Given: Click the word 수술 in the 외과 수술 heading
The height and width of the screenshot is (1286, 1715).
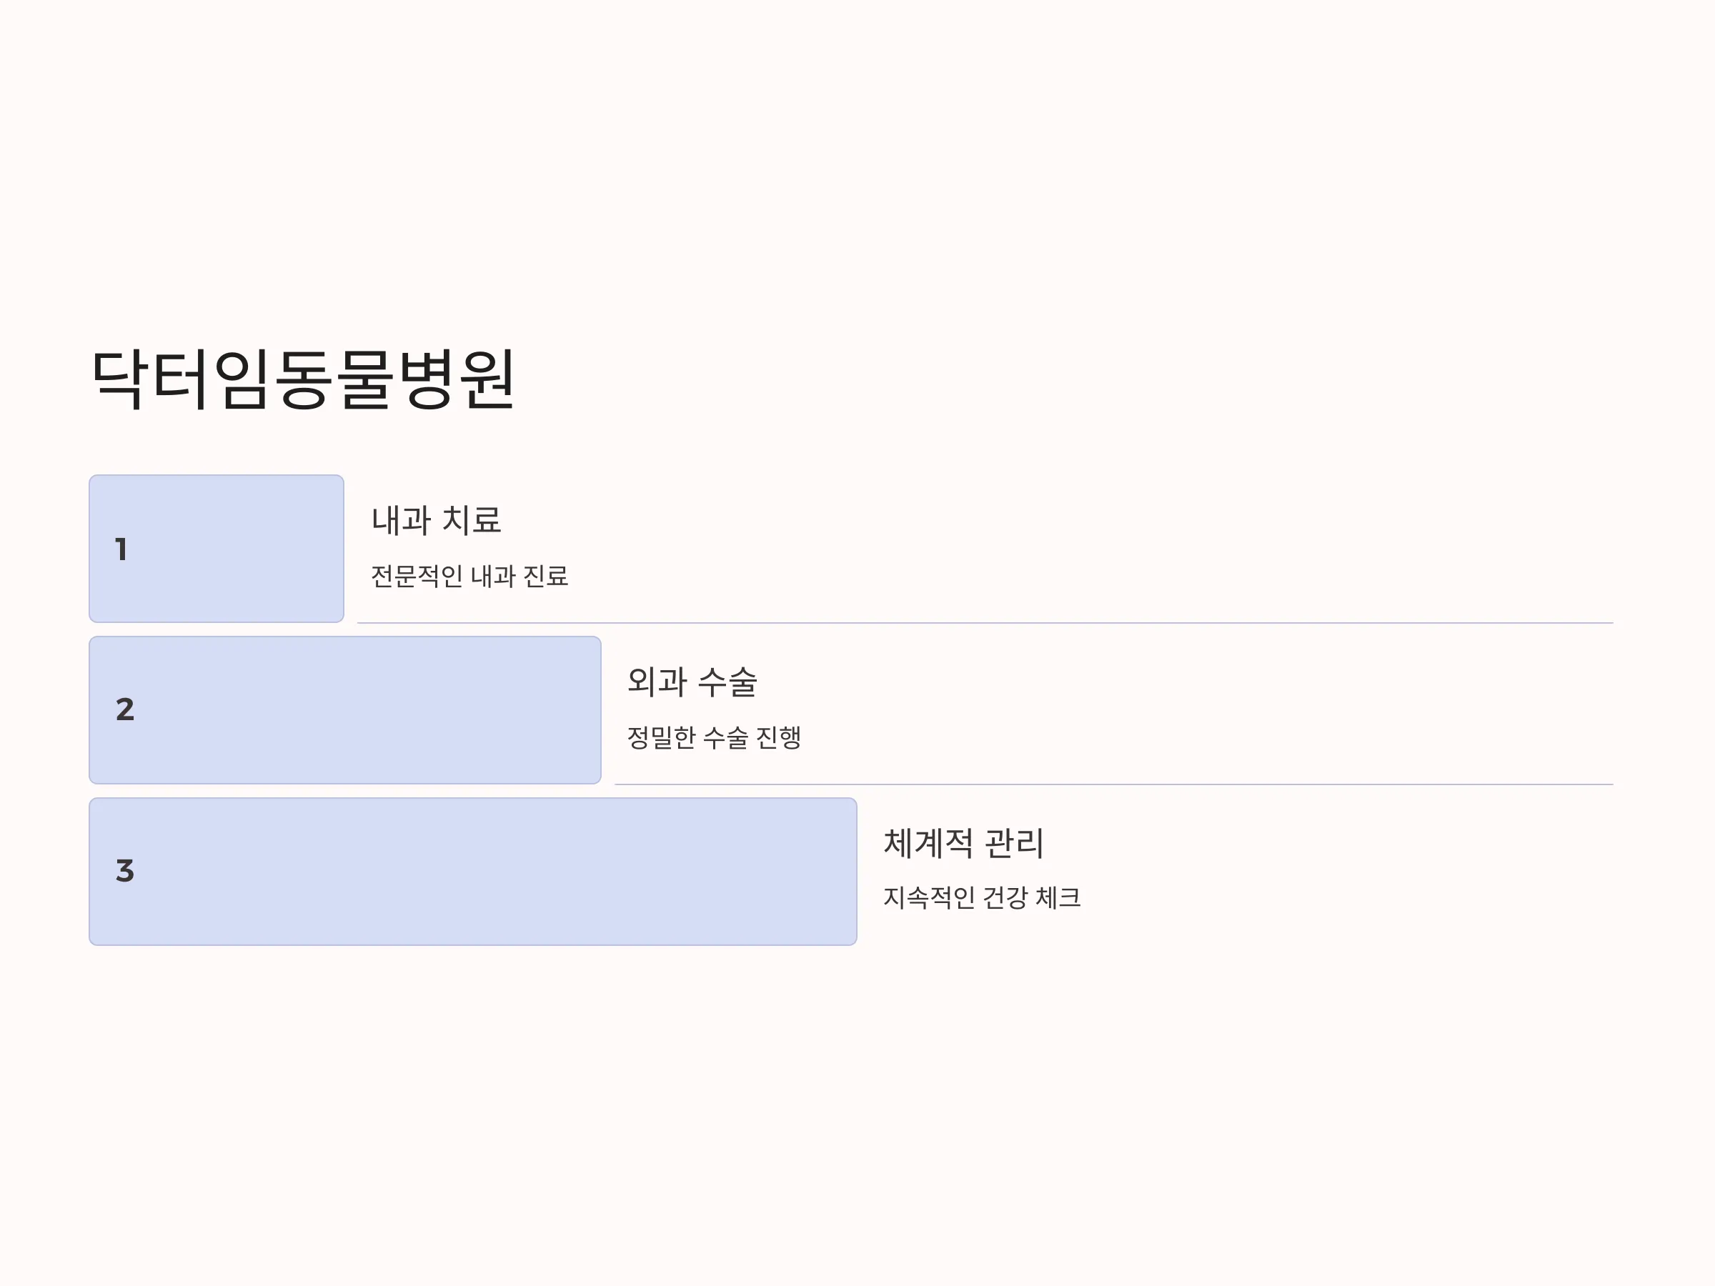Looking at the screenshot, I should click(x=727, y=682).
